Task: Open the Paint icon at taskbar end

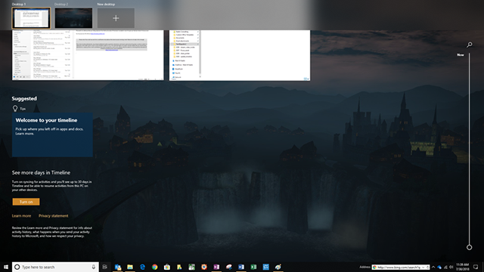Action: 278,267
